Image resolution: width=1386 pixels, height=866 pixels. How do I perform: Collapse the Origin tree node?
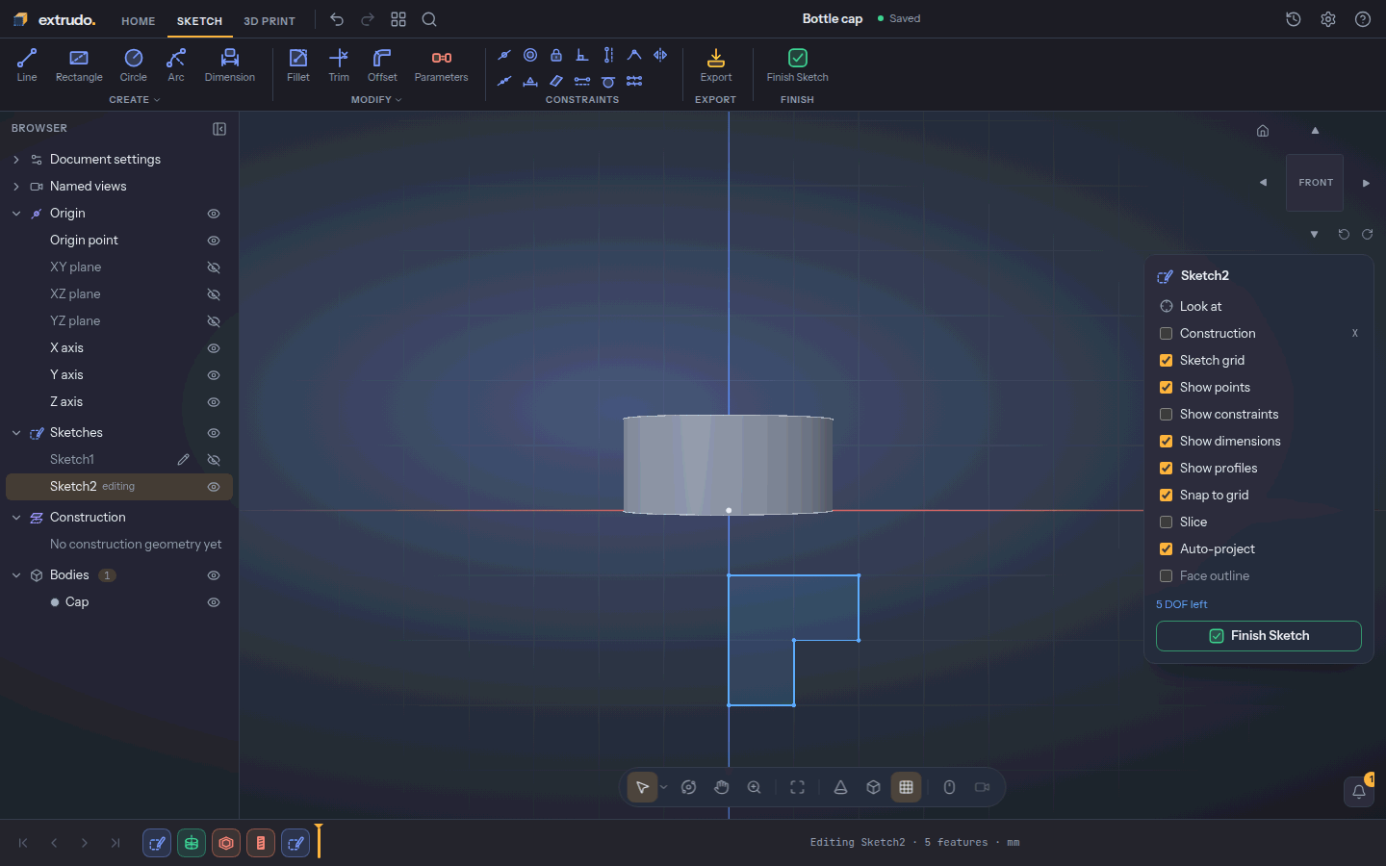point(16,214)
